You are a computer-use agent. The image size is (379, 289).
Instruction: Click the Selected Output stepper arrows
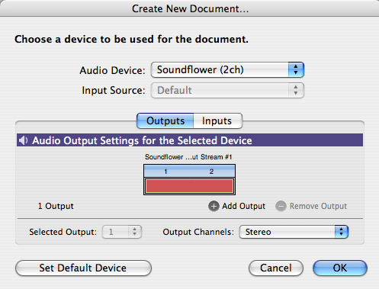[134, 232]
